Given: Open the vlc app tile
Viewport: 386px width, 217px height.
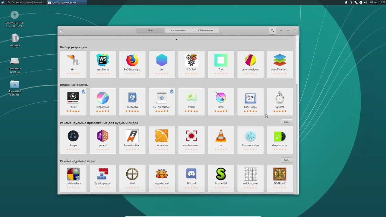Looking at the screenshot, I should (221, 140).
